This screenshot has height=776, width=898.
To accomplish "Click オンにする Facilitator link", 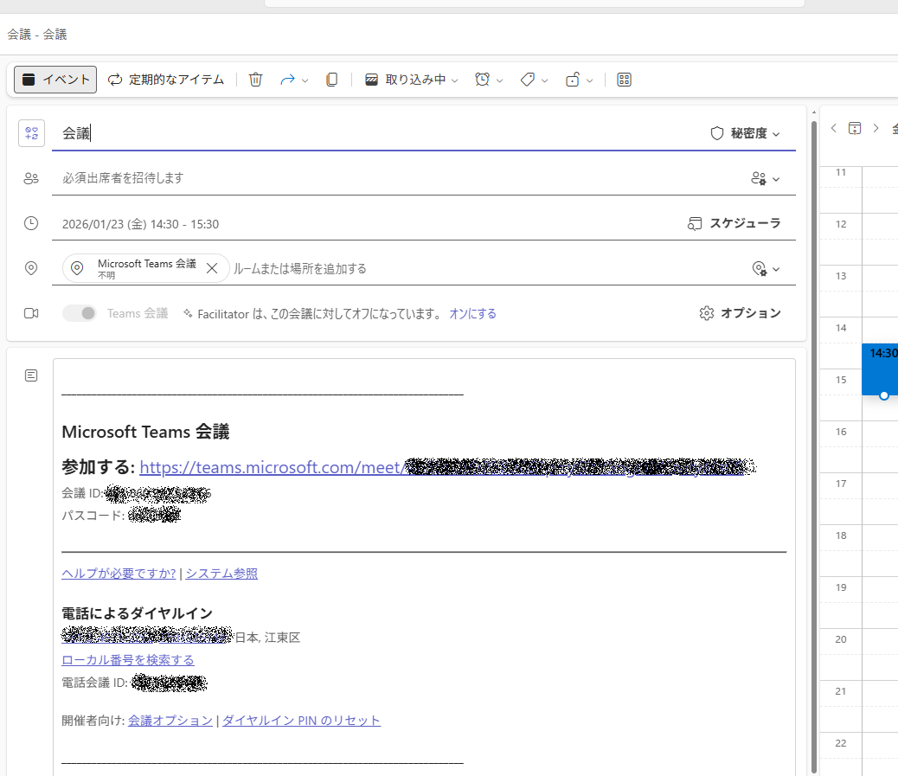I will coord(472,314).
